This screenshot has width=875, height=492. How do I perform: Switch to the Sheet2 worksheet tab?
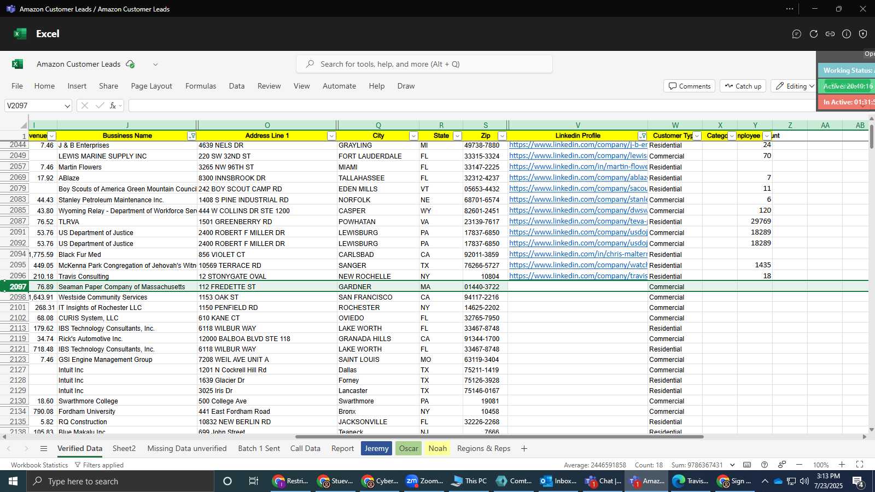click(x=124, y=448)
